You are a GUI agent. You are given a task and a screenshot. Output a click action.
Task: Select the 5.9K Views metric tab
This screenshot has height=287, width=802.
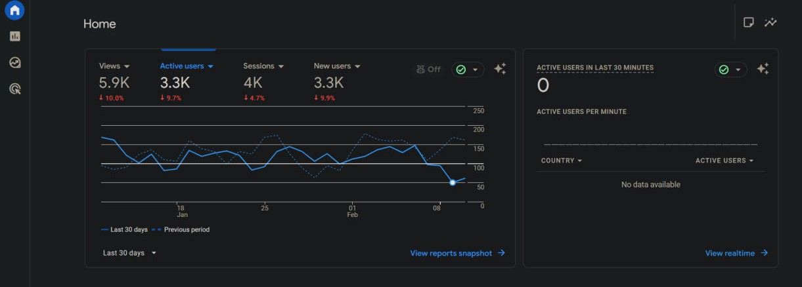point(114,82)
